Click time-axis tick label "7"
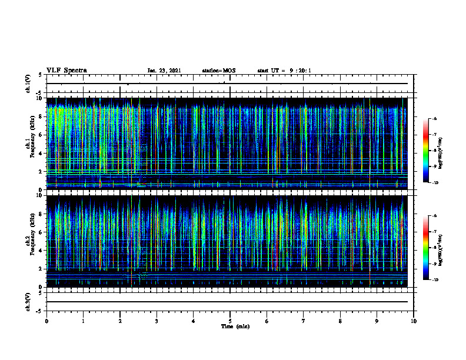Viewport: 466px width, 360px height. (304, 321)
